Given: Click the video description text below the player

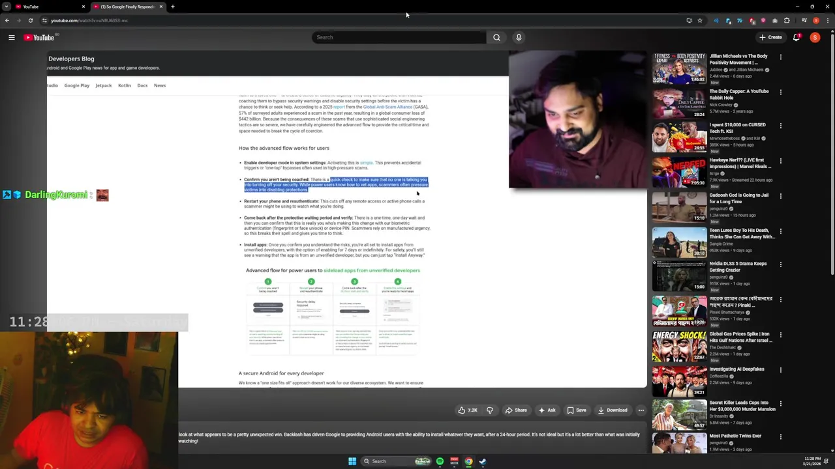Looking at the screenshot, I should click(409, 437).
